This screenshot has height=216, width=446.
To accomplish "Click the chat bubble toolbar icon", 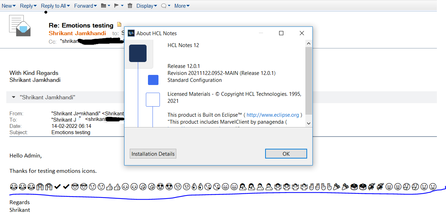I will [163, 6].
